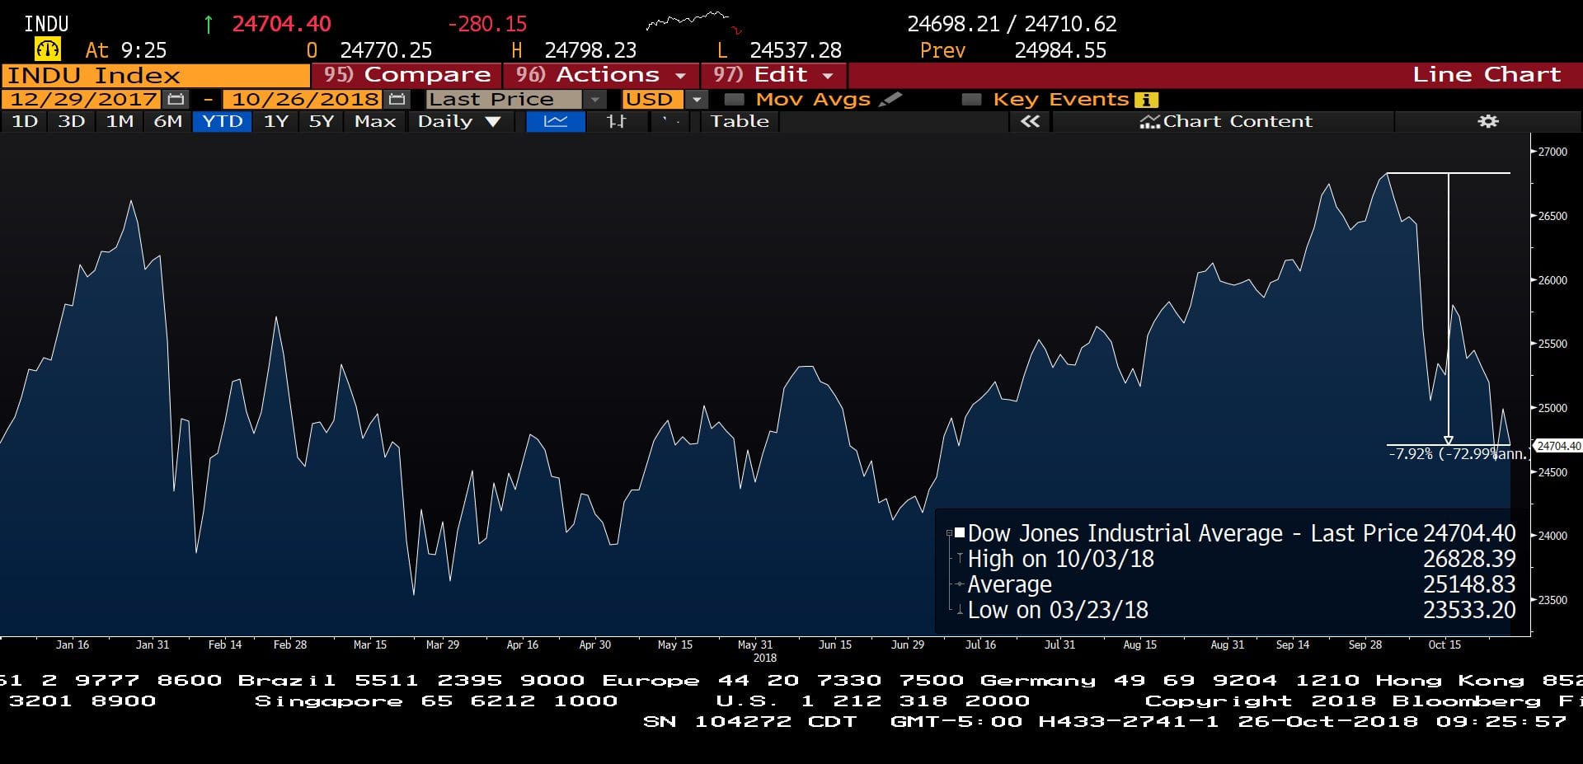Select the 1D range tab
1583x764 pixels.
coord(24,121)
